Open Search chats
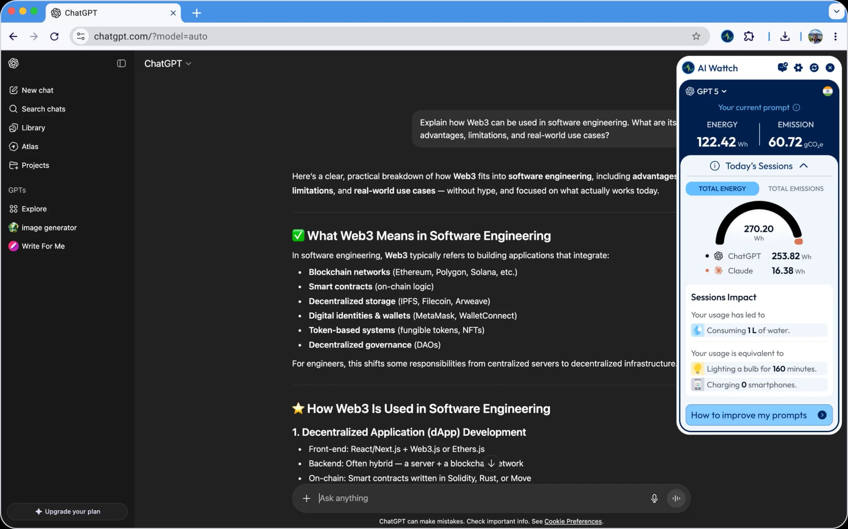The height and width of the screenshot is (529, 848). [x=43, y=109]
